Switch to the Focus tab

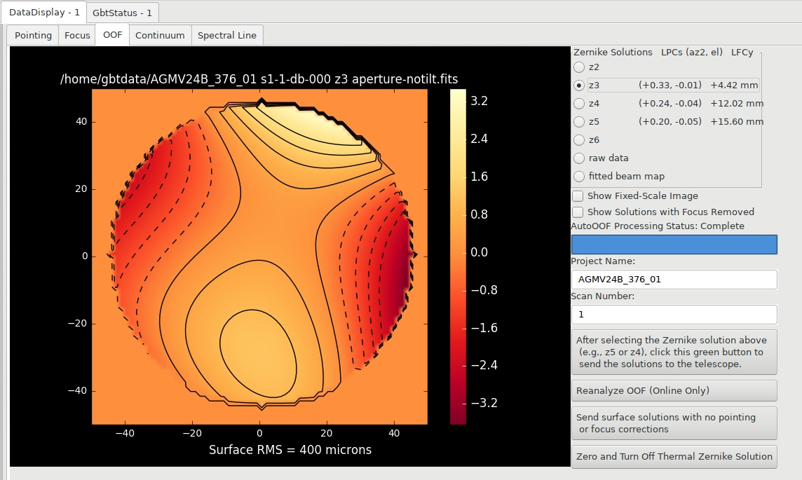[x=76, y=35]
